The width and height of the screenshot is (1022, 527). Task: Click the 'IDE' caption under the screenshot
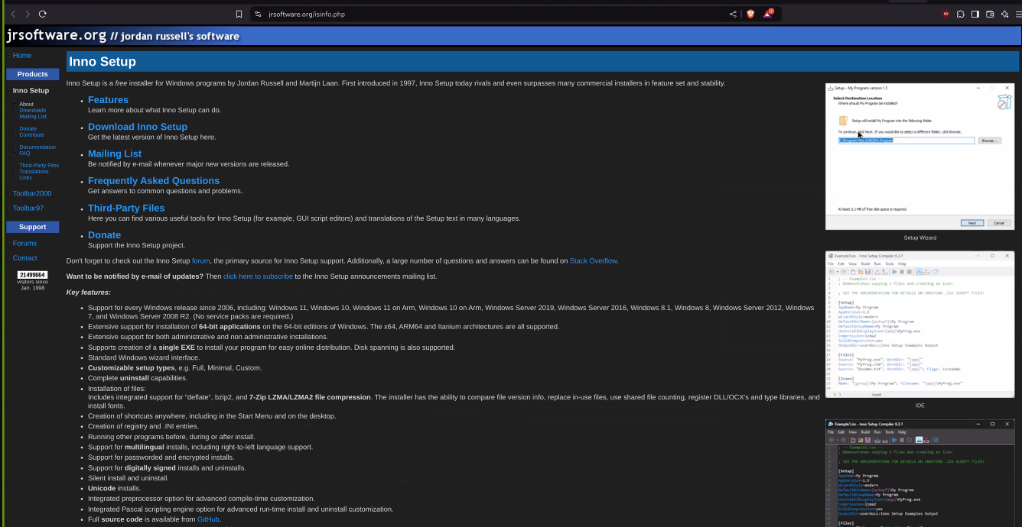(x=919, y=406)
